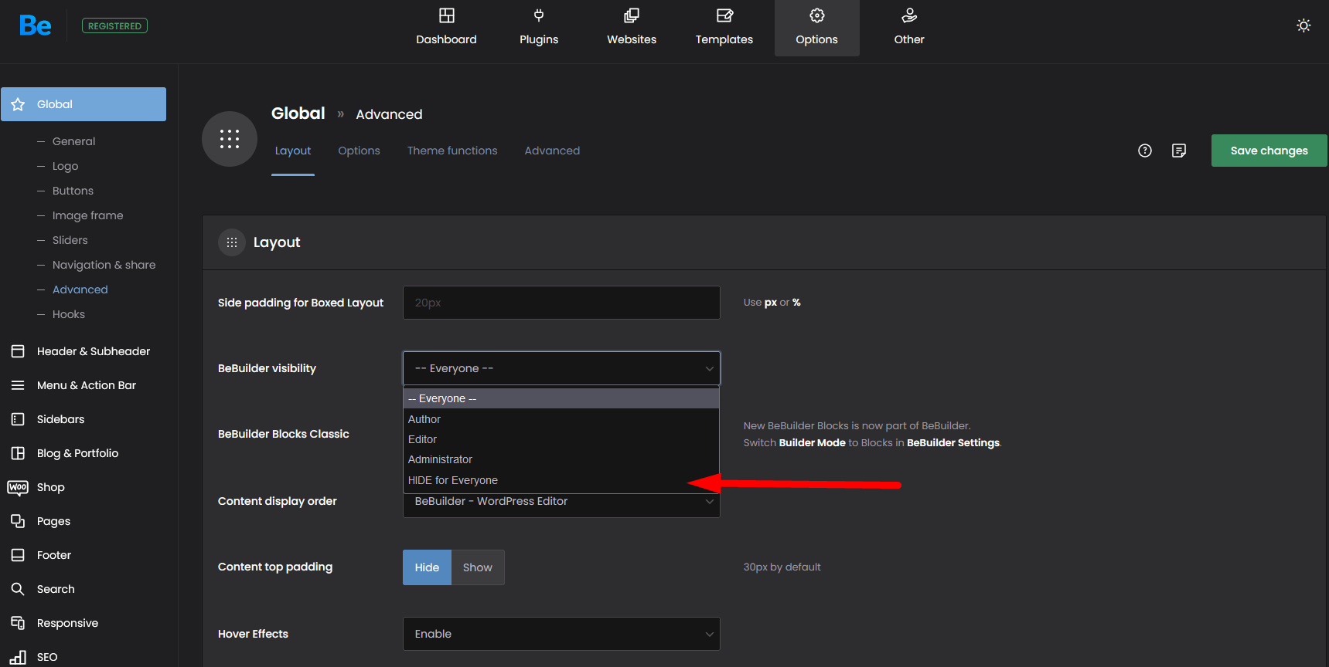The width and height of the screenshot is (1329, 667).
Task: Open Image frame in the Global submenu
Action: pos(88,215)
